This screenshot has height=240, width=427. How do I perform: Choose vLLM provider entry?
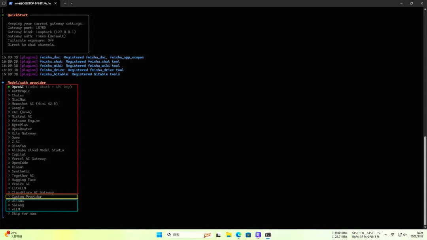[x=13, y=209]
